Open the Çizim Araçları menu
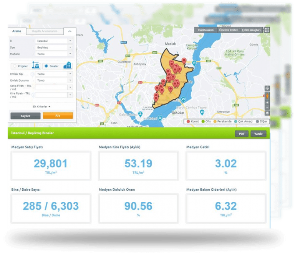 (x=251, y=30)
